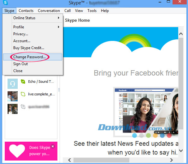Open the live:complete_e contact photo
This screenshot has width=188, height=164.
[x=13, y=96]
